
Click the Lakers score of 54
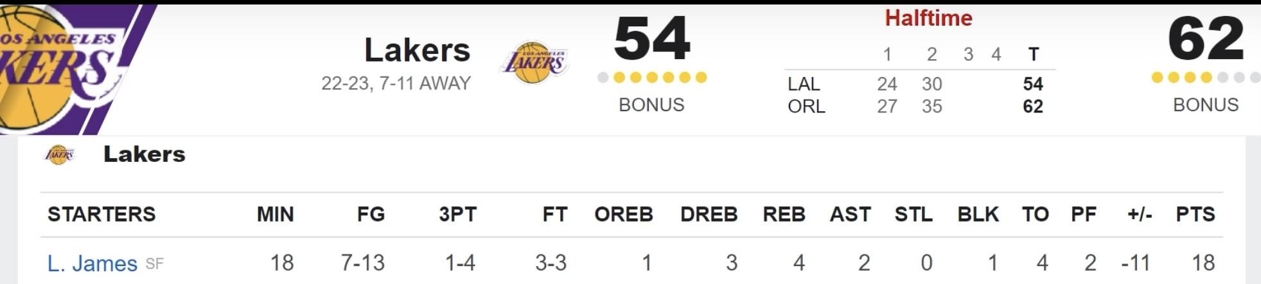coord(651,39)
